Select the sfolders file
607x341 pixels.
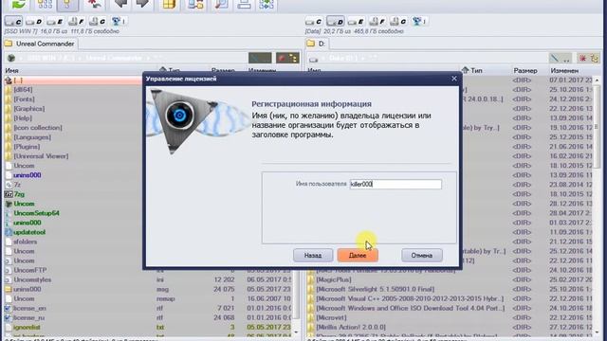point(26,242)
